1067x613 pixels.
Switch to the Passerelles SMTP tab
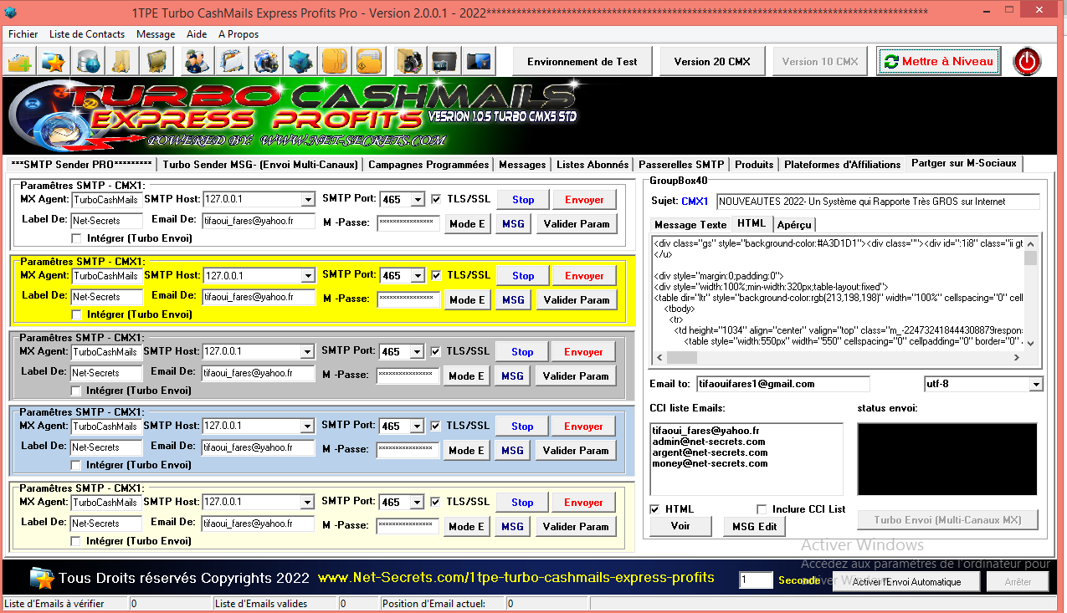[x=681, y=165]
